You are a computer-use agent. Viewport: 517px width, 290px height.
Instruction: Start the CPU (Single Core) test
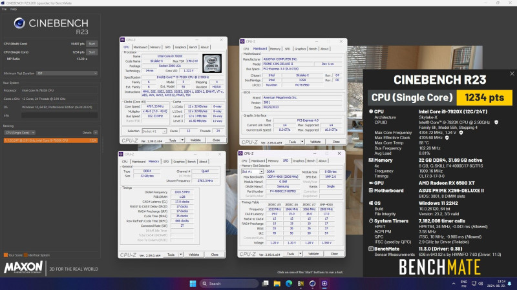pyautogui.click(x=92, y=52)
